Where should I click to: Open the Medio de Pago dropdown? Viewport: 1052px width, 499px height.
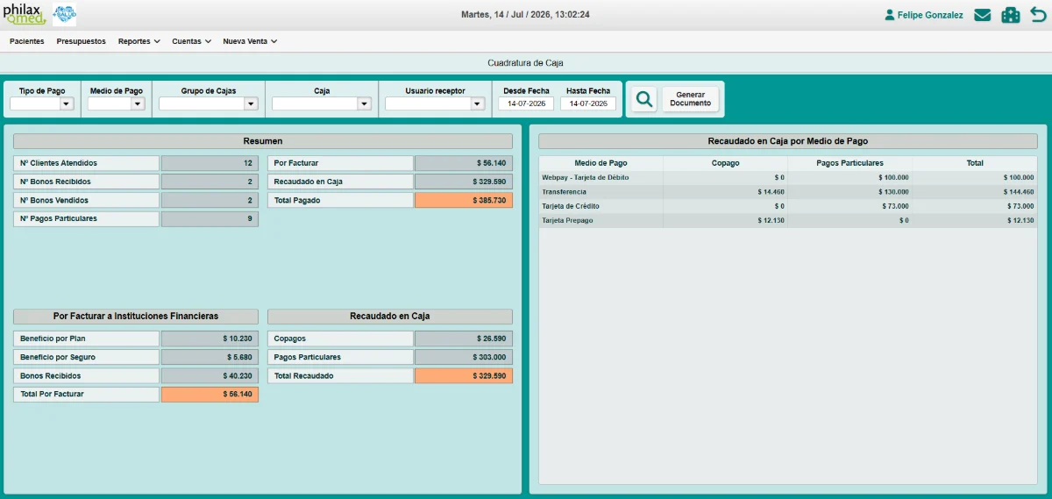click(x=116, y=103)
